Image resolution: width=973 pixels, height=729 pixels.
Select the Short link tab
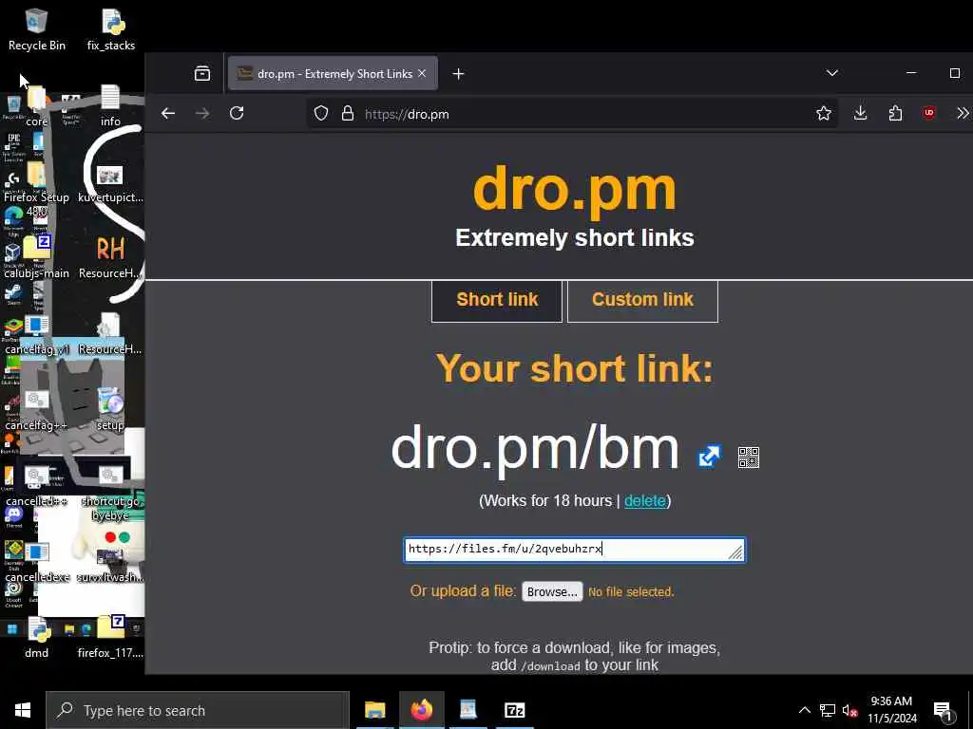[497, 301]
